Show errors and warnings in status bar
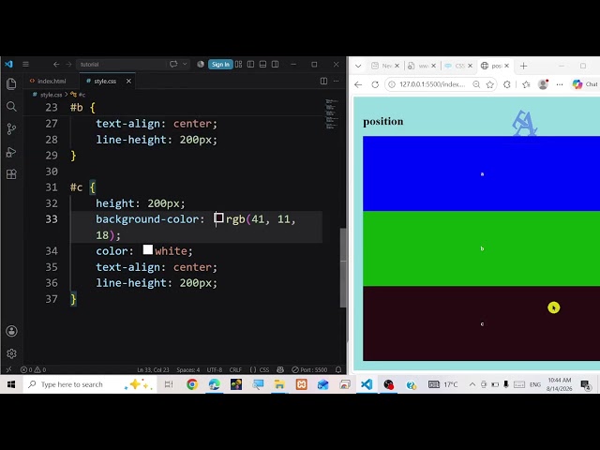Screen dimensions: 600x450 (34, 369)
